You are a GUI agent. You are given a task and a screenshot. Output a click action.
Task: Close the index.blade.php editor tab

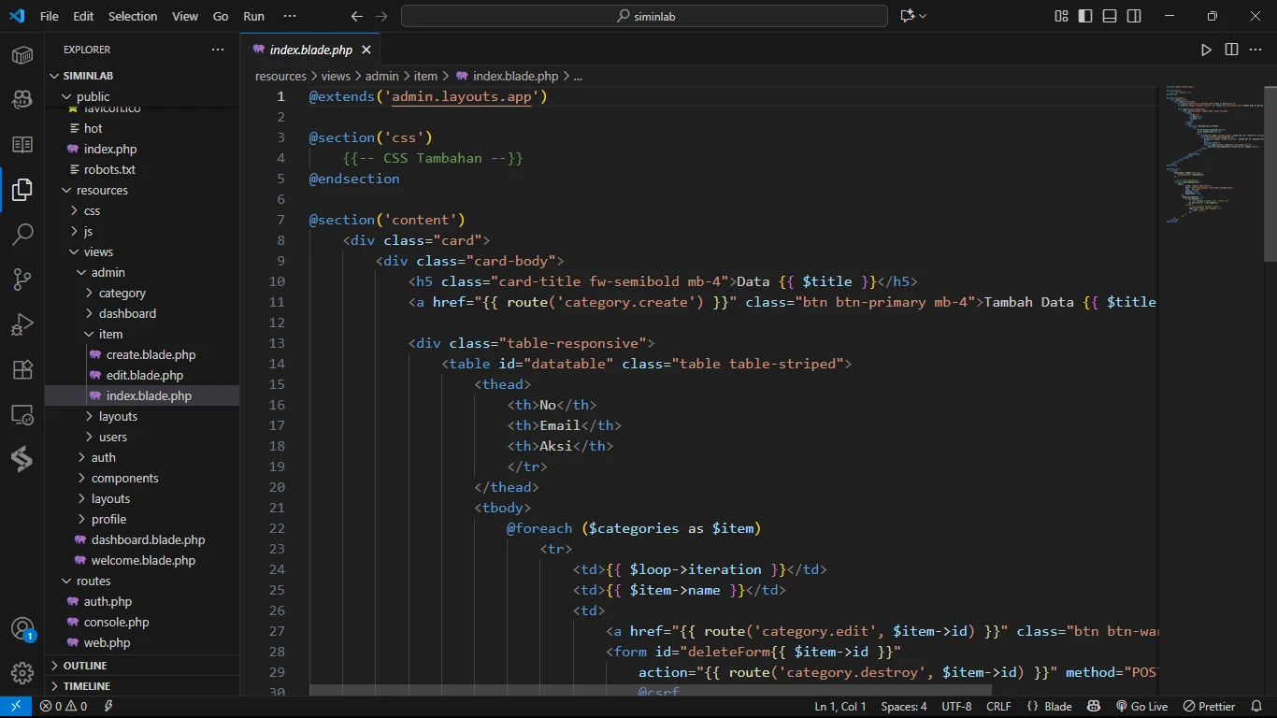point(366,50)
